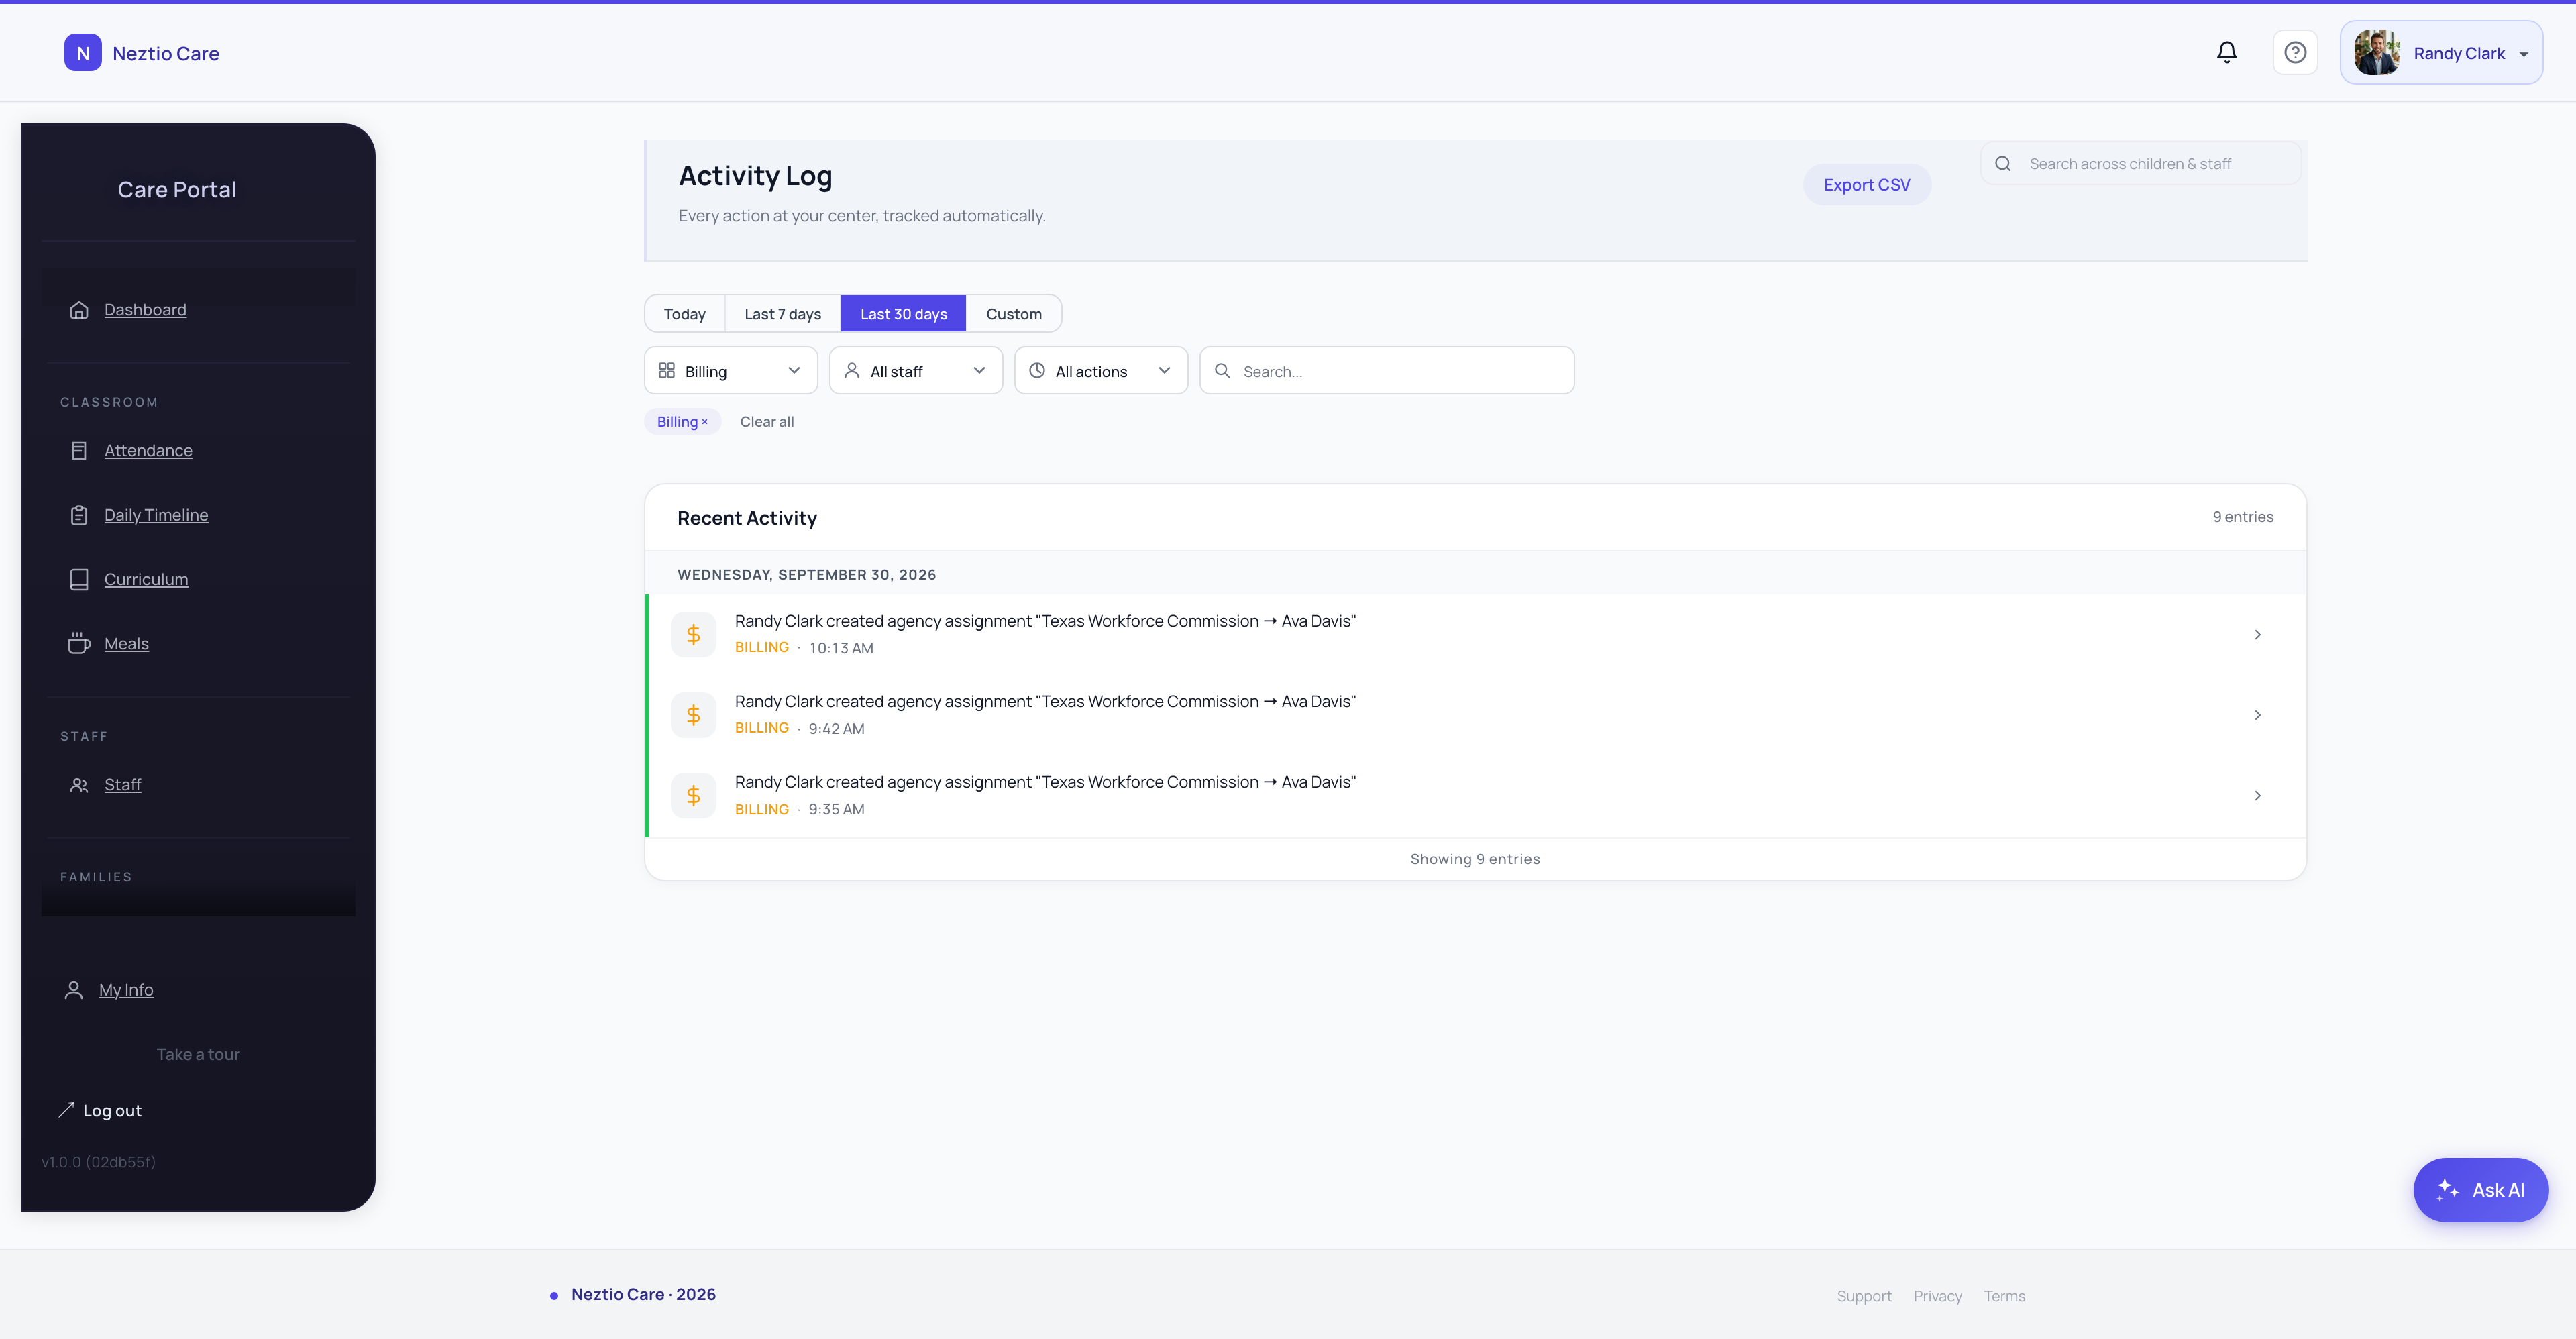The width and height of the screenshot is (2576, 1339).
Task: Expand the 9:42 AM entry chevron
Action: [2258, 715]
